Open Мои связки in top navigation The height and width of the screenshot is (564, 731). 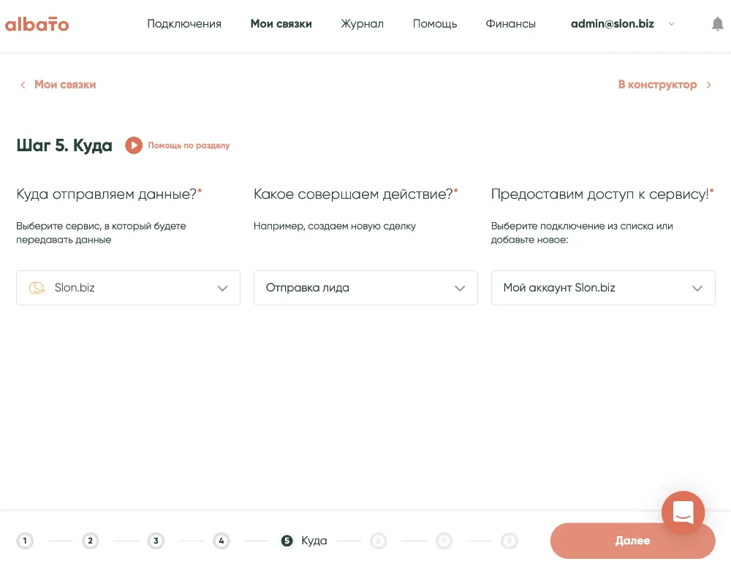tap(281, 24)
